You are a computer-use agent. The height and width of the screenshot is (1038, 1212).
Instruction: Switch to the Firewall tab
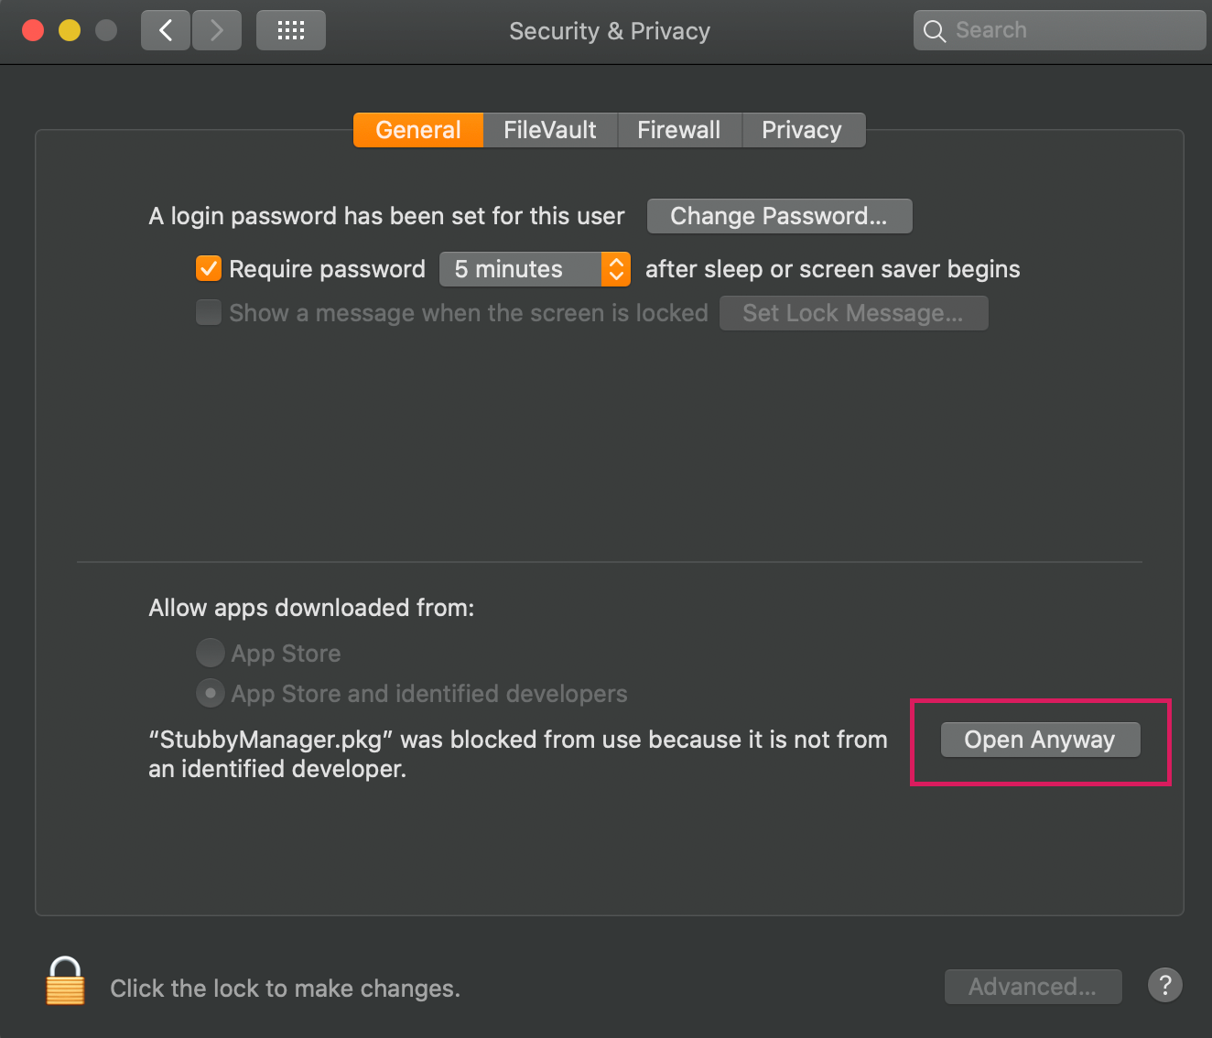coord(679,130)
